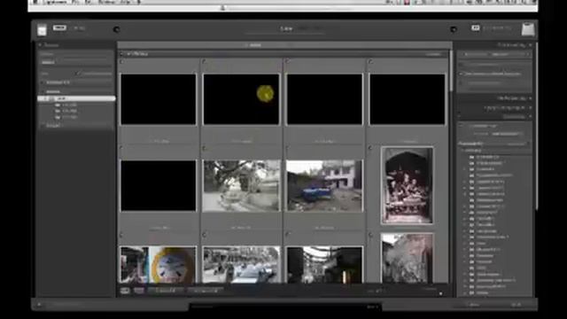567x319 pixels.
Task: Click the destination drive icon at top-right
Action: click(528, 29)
